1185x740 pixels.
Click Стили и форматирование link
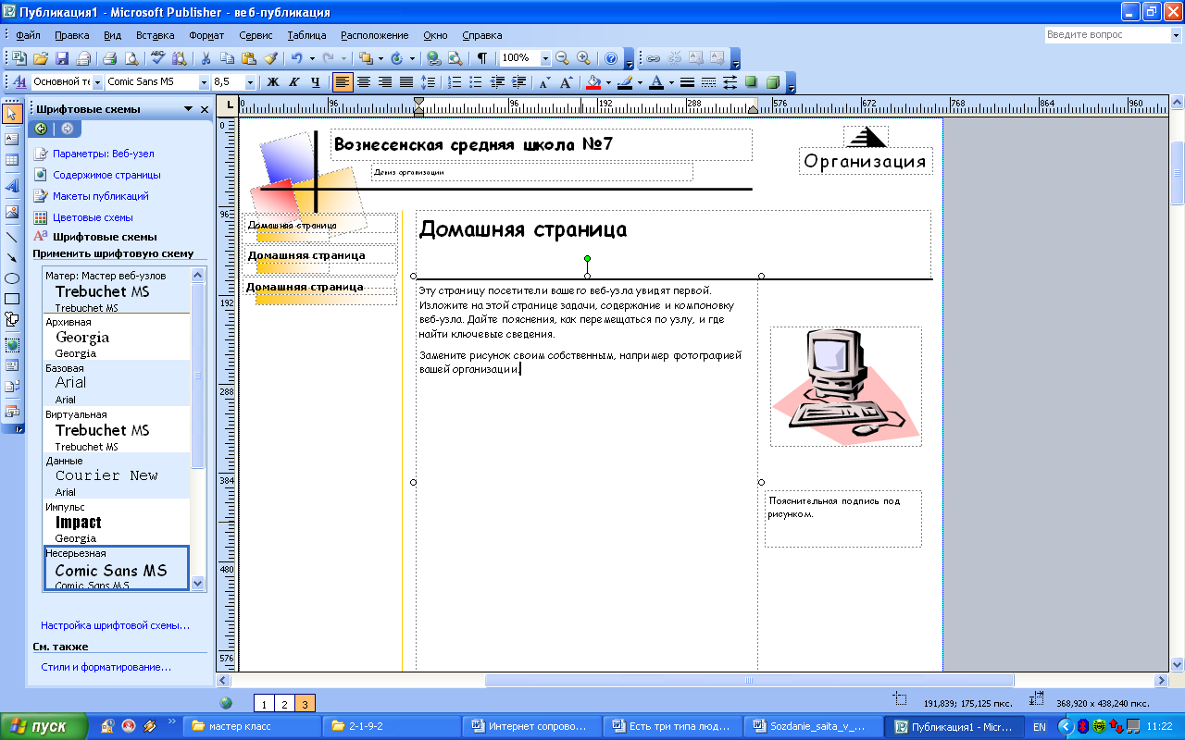(106, 666)
